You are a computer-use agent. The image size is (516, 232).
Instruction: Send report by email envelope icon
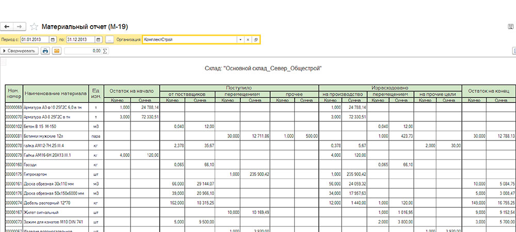57,51
